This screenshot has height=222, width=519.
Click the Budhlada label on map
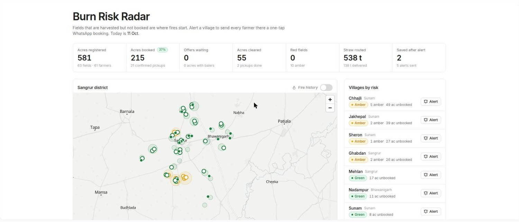(128, 207)
